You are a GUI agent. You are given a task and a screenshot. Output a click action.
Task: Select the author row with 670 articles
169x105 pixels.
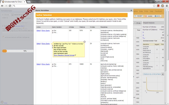39,64
